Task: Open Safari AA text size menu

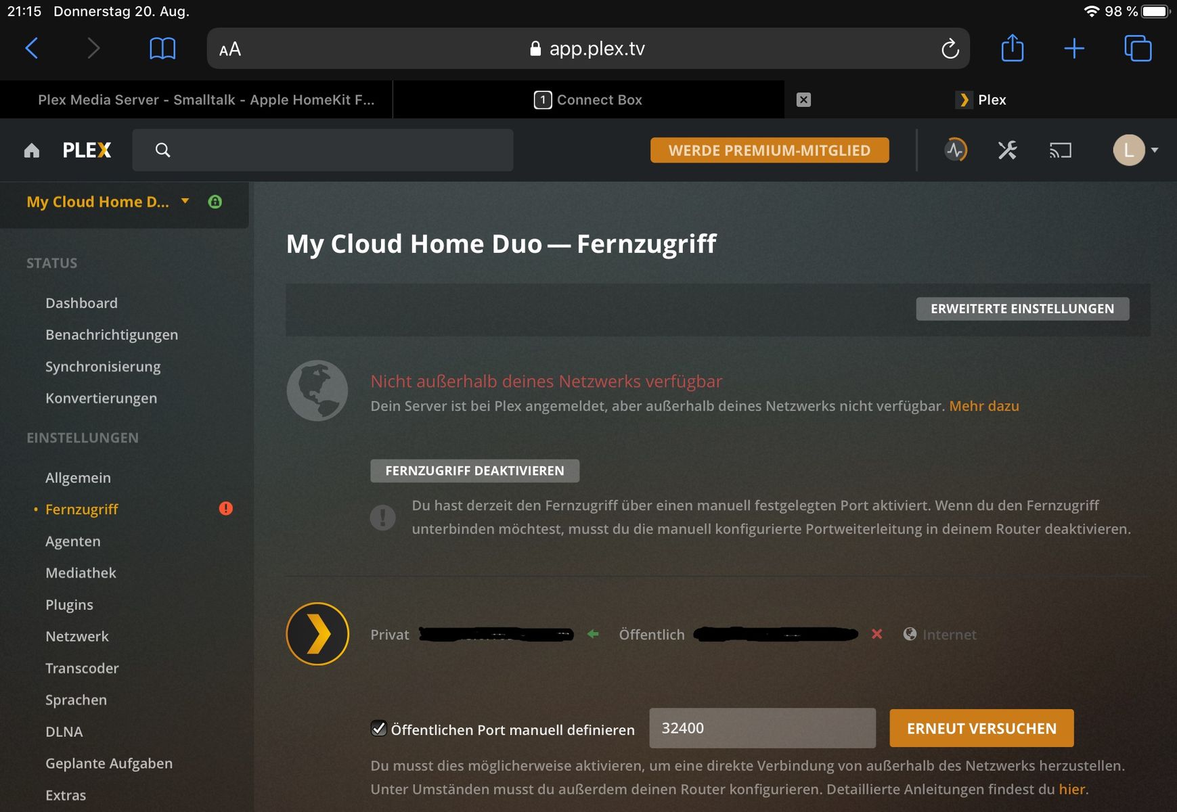Action: point(230,49)
